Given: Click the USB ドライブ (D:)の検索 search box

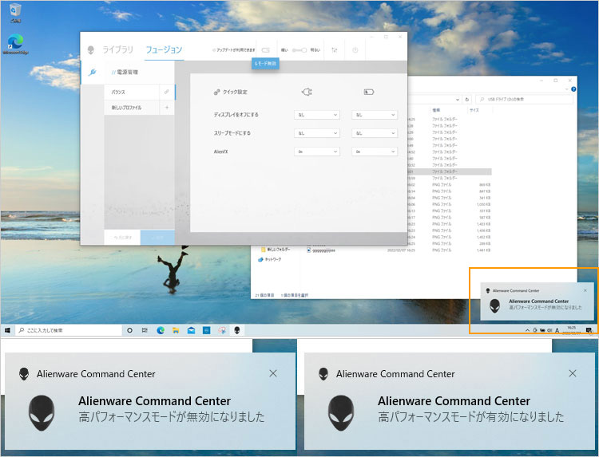Looking at the screenshot, I should click(524, 99).
